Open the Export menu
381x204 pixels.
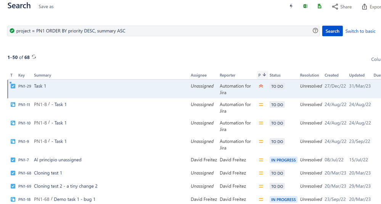click(x=371, y=7)
